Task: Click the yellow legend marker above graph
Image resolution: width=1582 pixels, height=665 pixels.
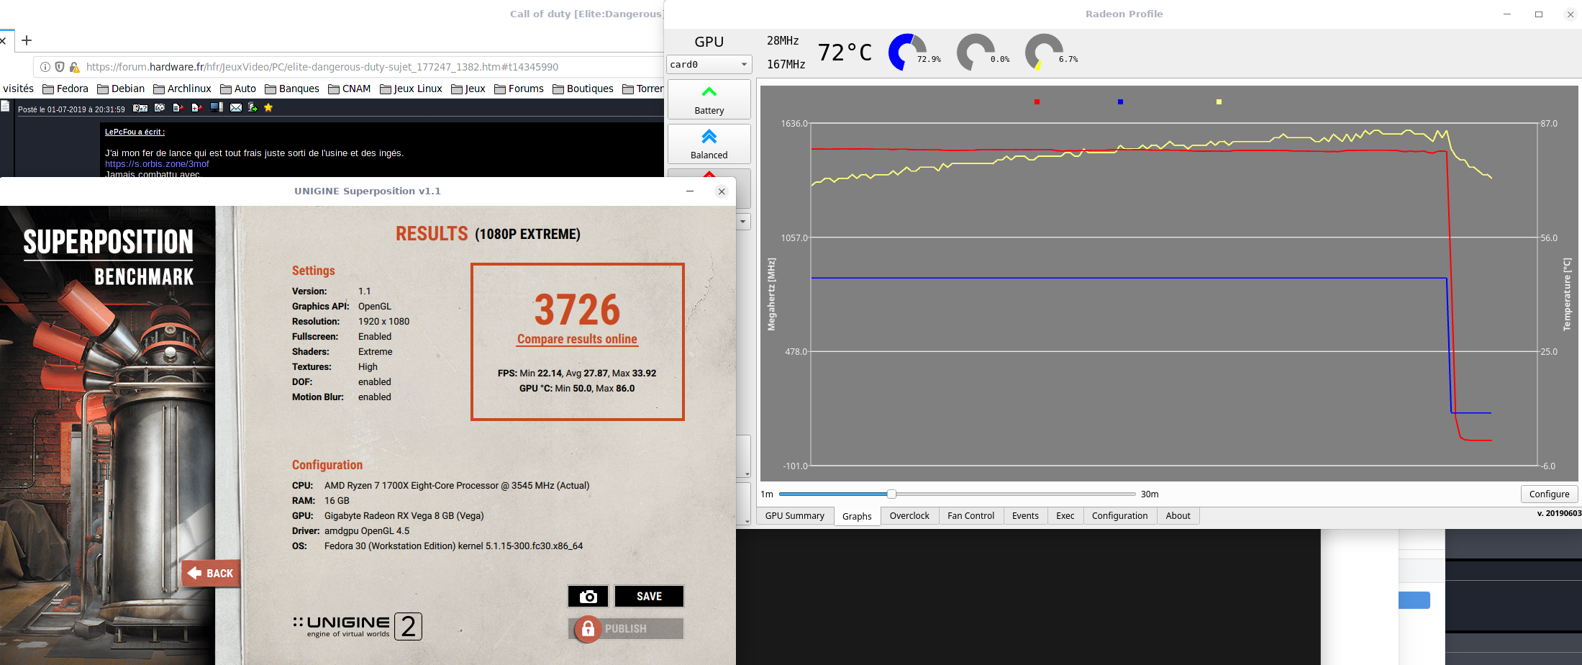Action: (x=1219, y=102)
